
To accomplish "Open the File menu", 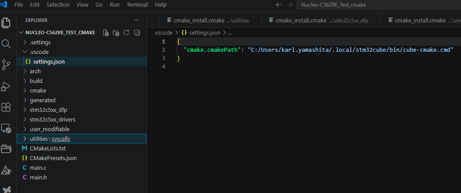I will 18,5.
